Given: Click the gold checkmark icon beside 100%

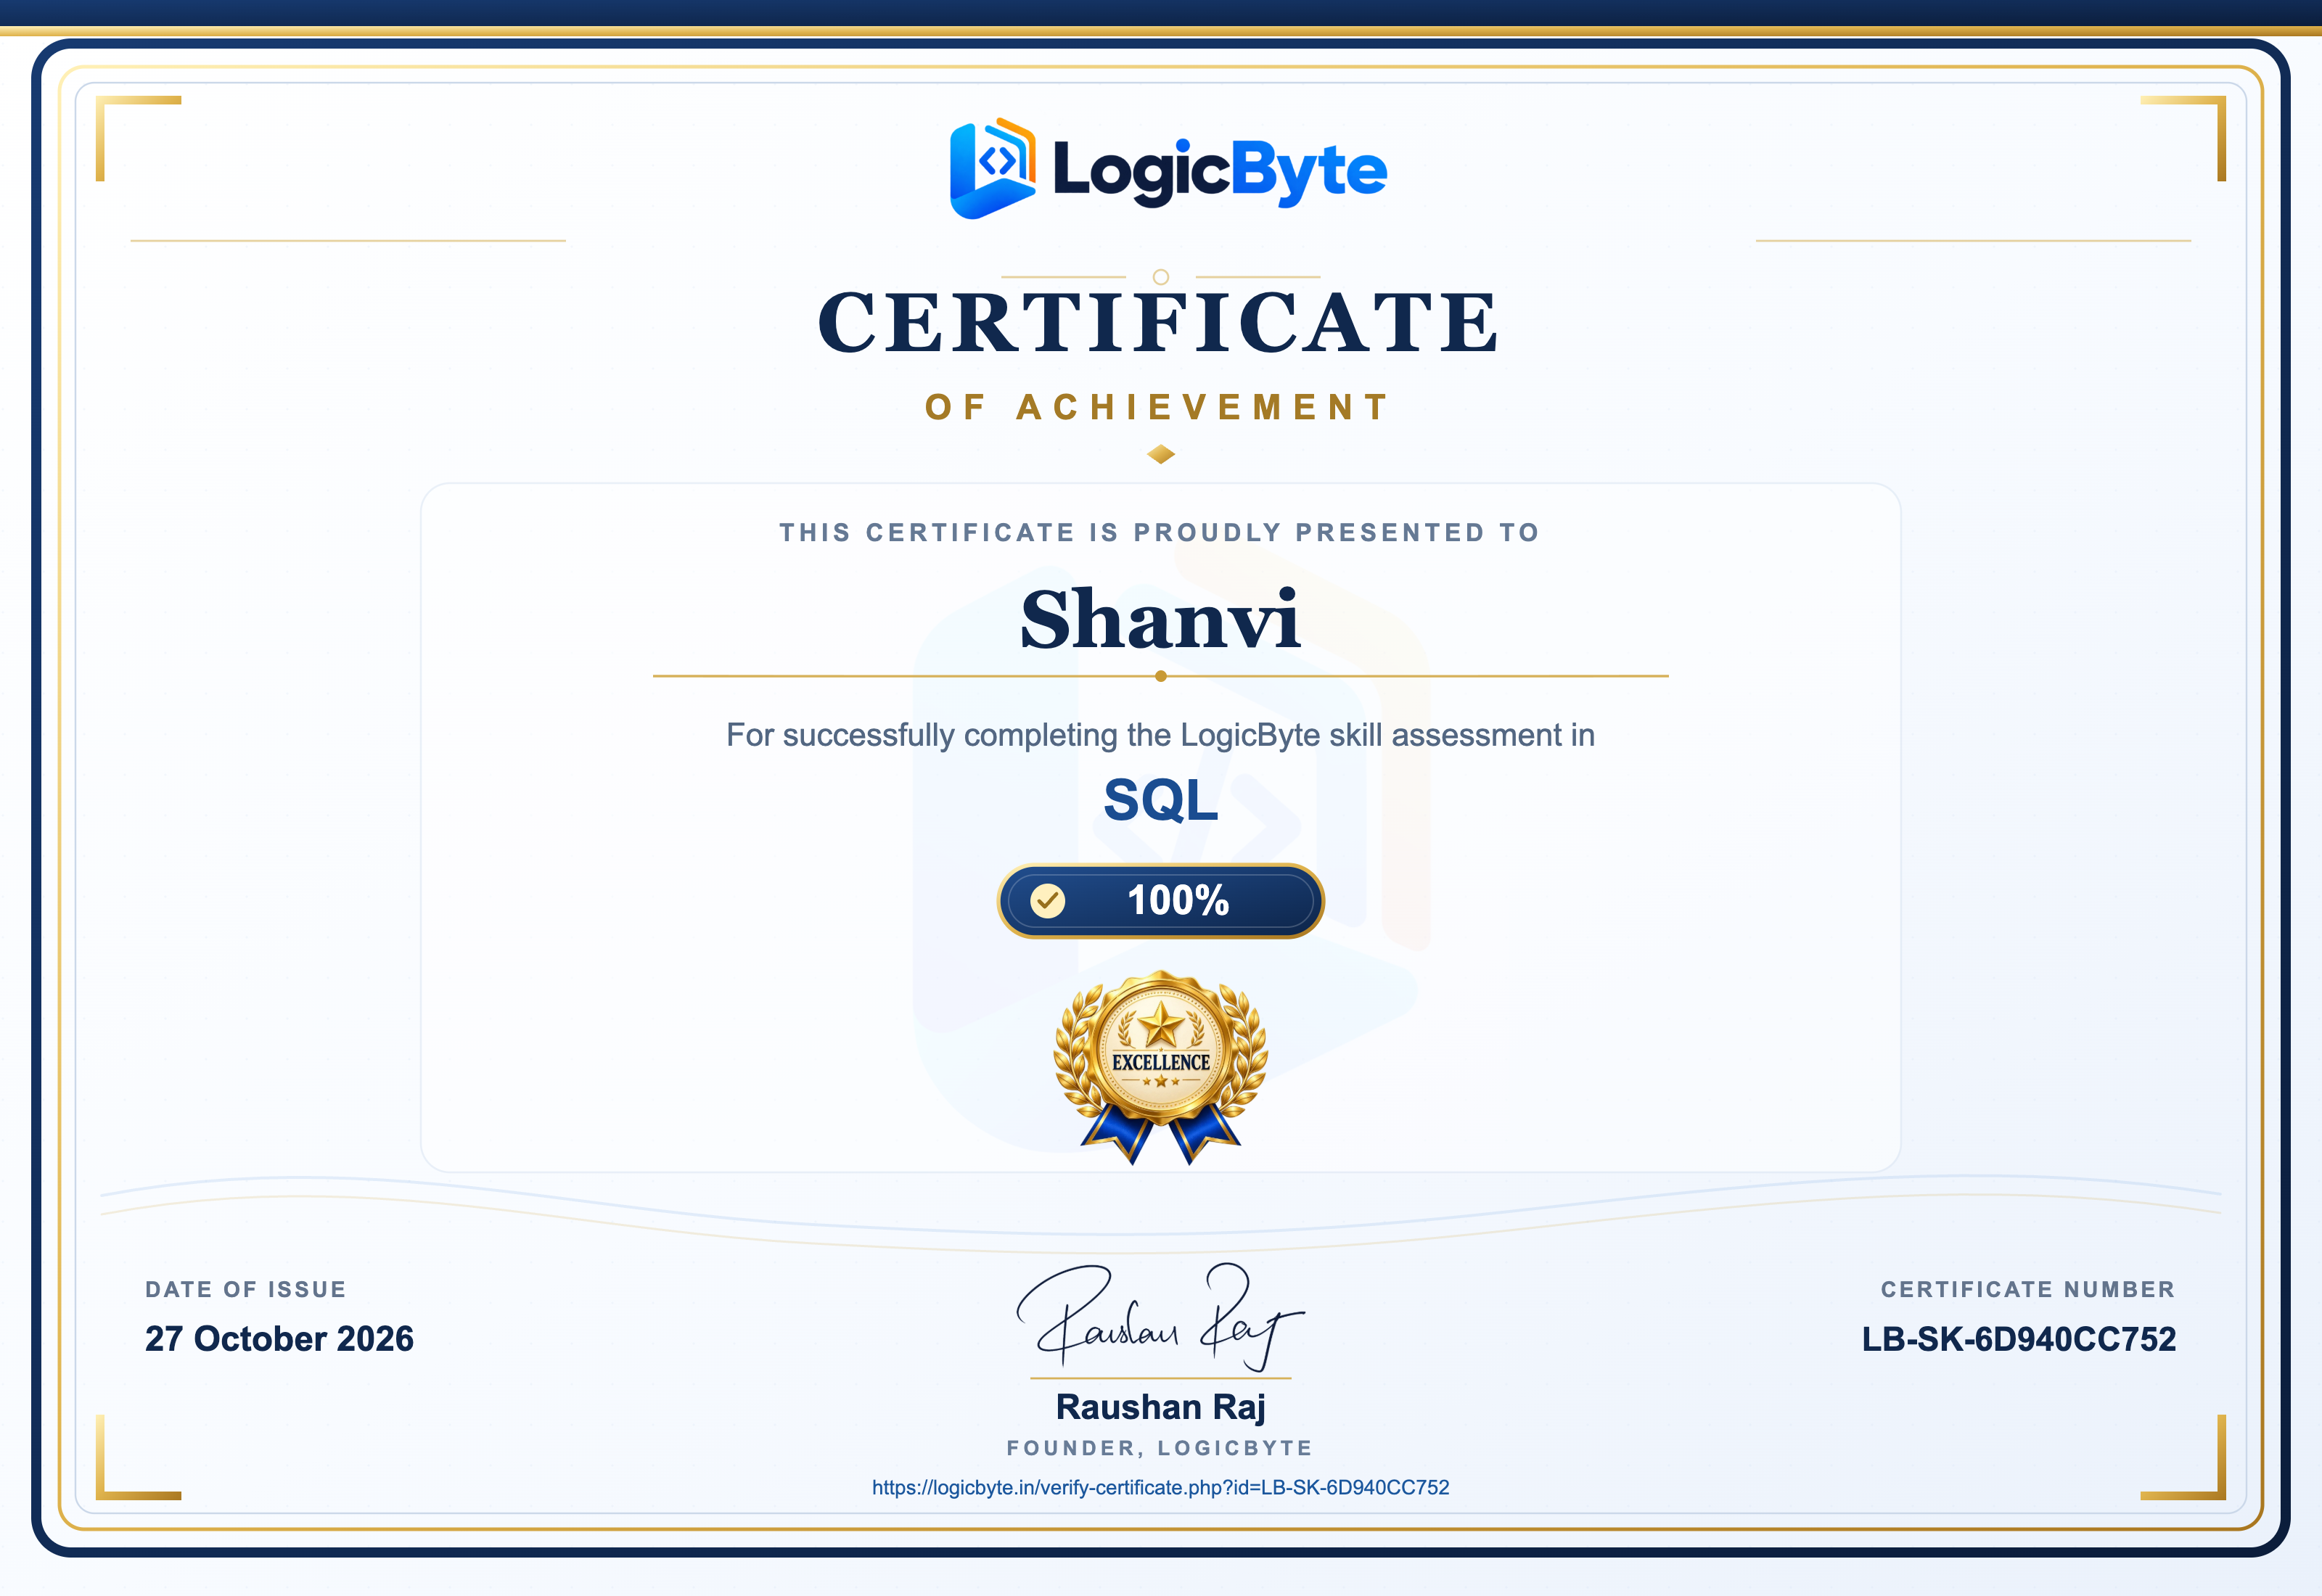Looking at the screenshot, I should (1047, 901).
